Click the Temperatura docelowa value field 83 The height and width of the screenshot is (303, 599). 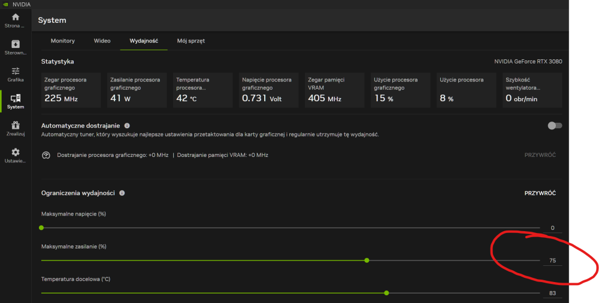click(552, 293)
